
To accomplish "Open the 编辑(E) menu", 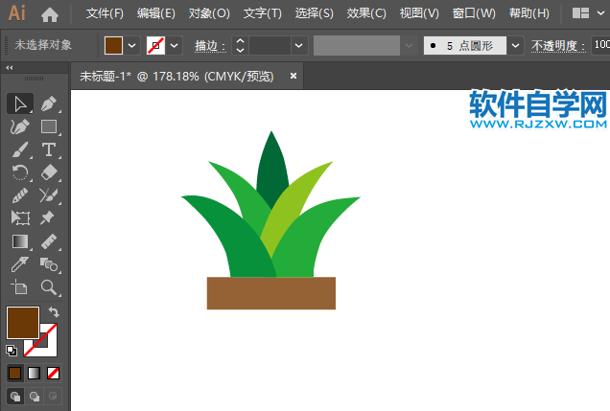I will [x=156, y=13].
